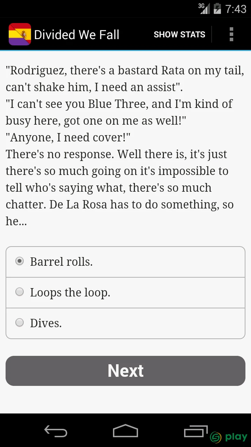
Task: Tap the green play logo icon
Action: pos(228,437)
